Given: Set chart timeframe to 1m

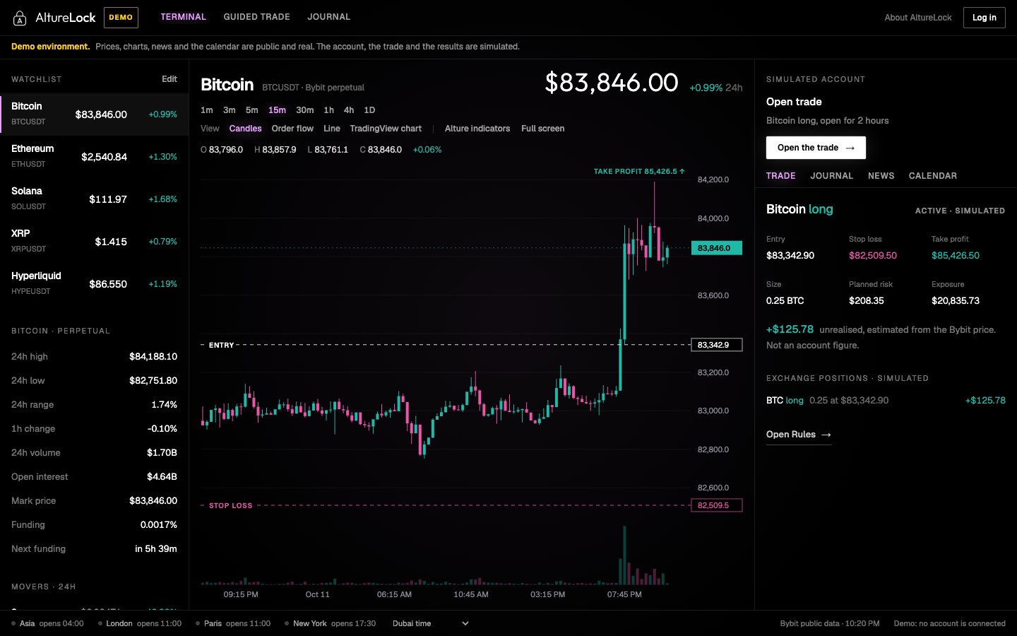Looking at the screenshot, I should coord(207,110).
